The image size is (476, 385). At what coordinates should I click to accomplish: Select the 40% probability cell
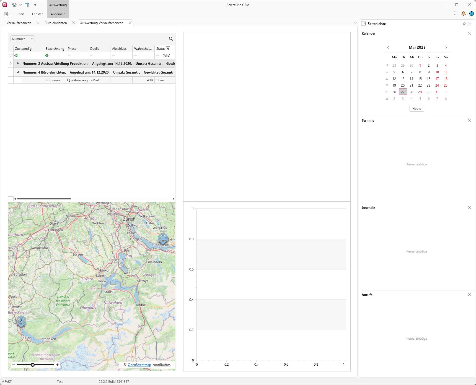[143, 80]
